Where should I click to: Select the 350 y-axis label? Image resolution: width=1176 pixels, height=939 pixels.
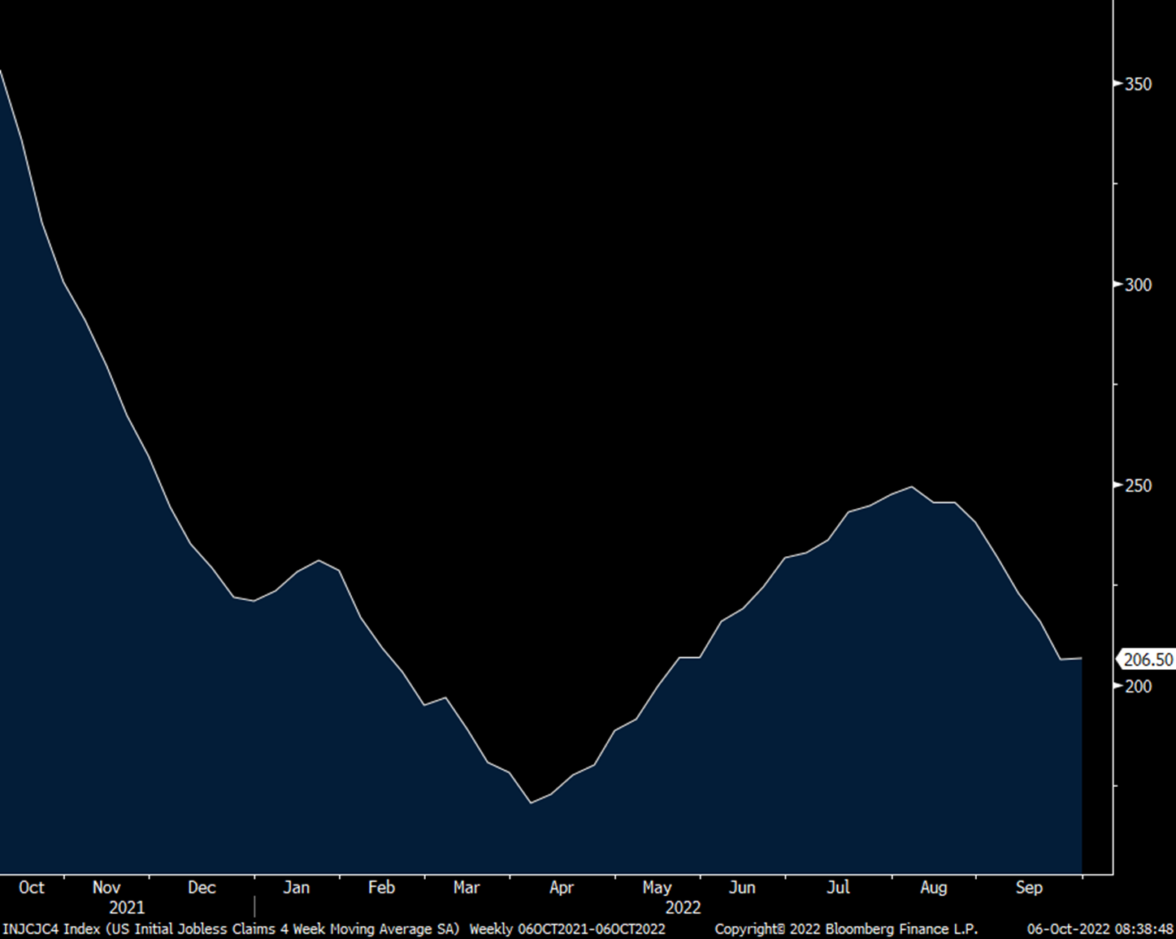coord(1138,84)
